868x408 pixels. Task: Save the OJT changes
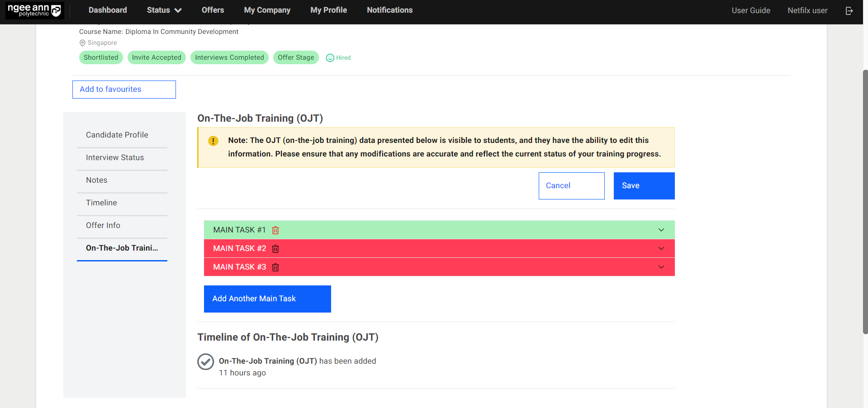point(644,185)
